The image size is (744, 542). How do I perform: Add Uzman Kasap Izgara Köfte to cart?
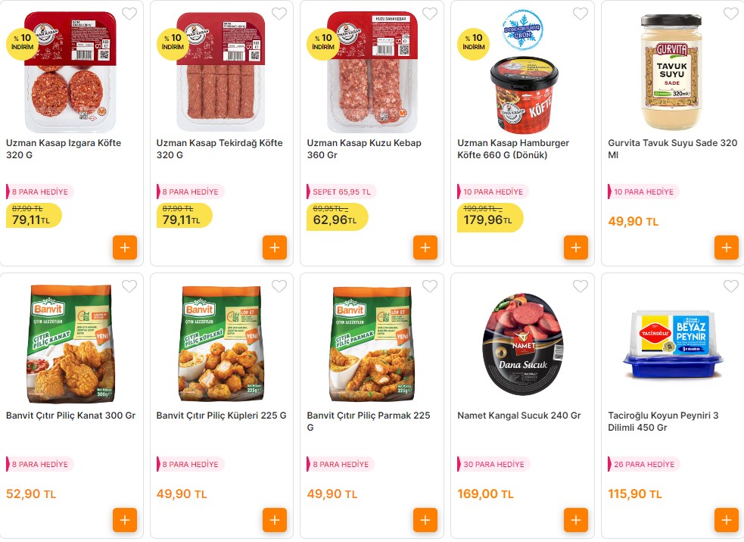click(125, 248)
